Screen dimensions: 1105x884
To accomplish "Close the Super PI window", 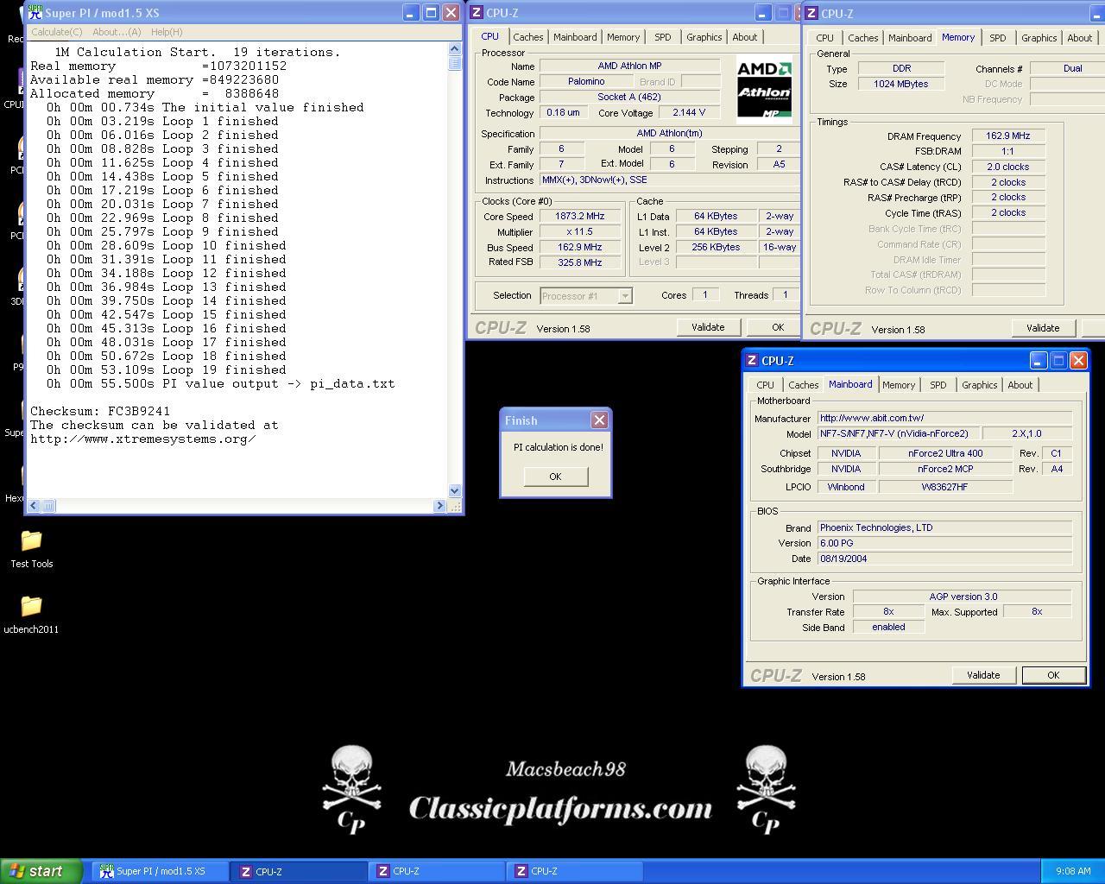I will pyautogui.click(x=451, y=13).
